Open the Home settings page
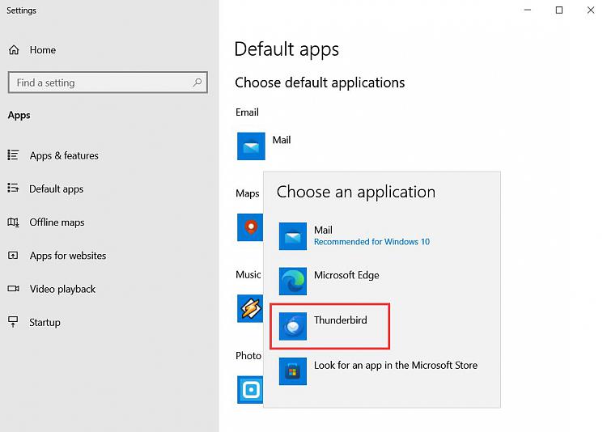The width and height of the screenshot is (607, 432). coord(43,50)
